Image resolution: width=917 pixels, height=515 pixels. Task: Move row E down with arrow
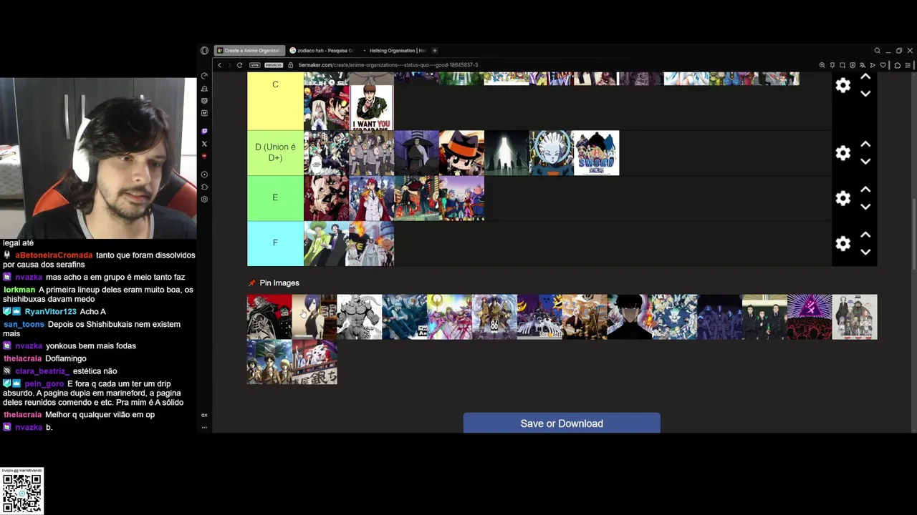coord(865,207)
